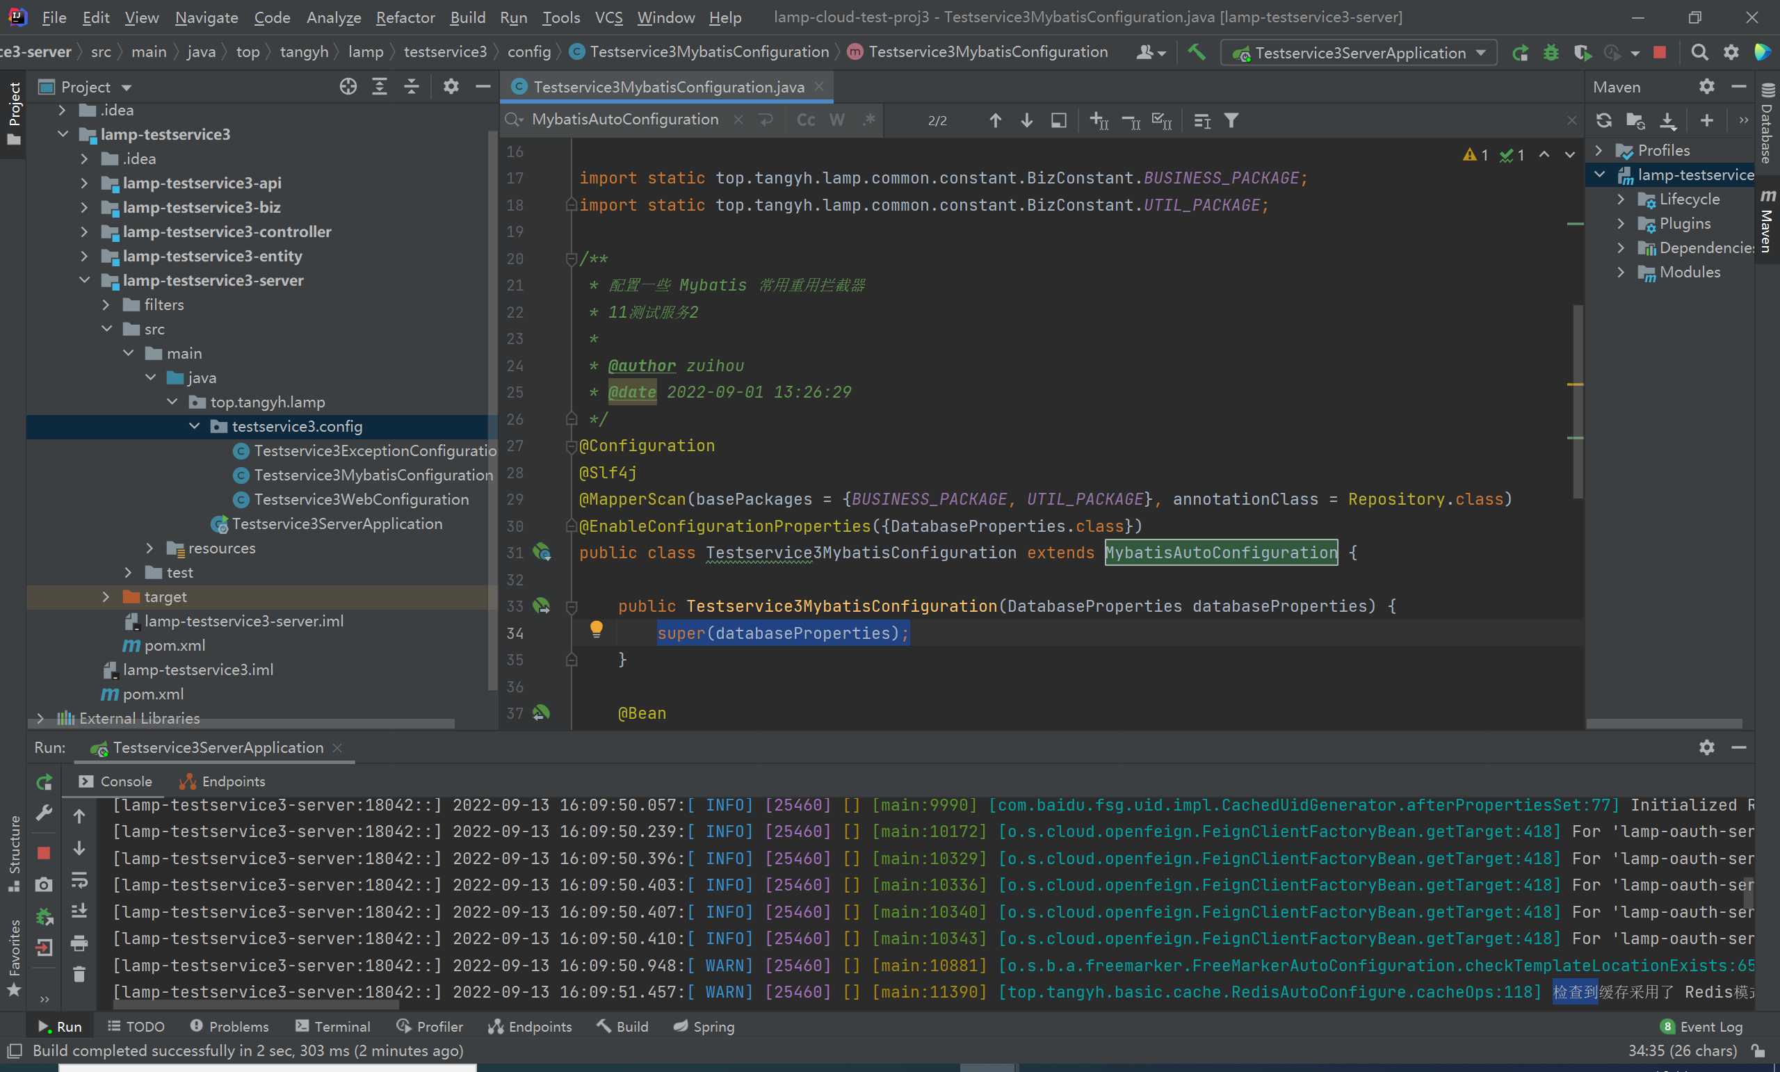Start the app in Debug mode

tap(1552, 52)
